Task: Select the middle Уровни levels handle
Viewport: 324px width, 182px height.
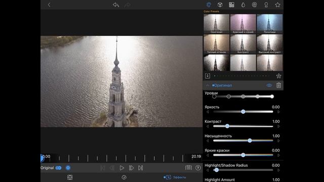Action: click(243, 97)
